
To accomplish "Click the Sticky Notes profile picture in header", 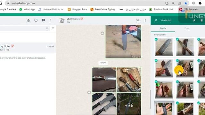I will 61,20.
